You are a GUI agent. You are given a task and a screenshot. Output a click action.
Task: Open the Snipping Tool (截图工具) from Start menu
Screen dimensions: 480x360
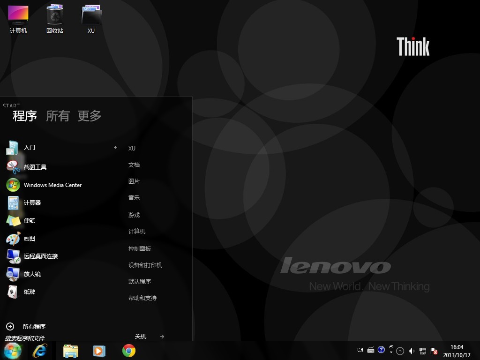pos(35,167)
